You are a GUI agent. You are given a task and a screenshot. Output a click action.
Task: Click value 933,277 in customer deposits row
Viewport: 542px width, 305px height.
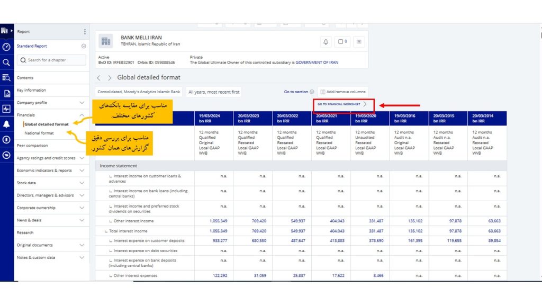(220, 241)
